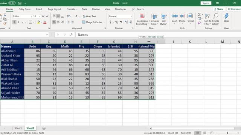The width and height of the screenshot is (241, 135).
Task: Take a screenshot with the camera icon
Action: [20, 3]
